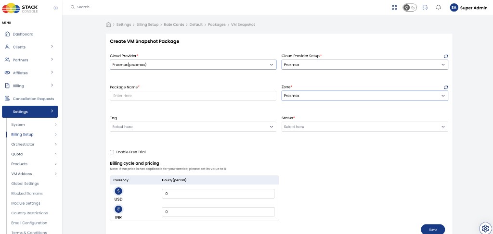Open Blocked Domains submenu item
This screenshot has width=493, height=234.
point(27,193)
